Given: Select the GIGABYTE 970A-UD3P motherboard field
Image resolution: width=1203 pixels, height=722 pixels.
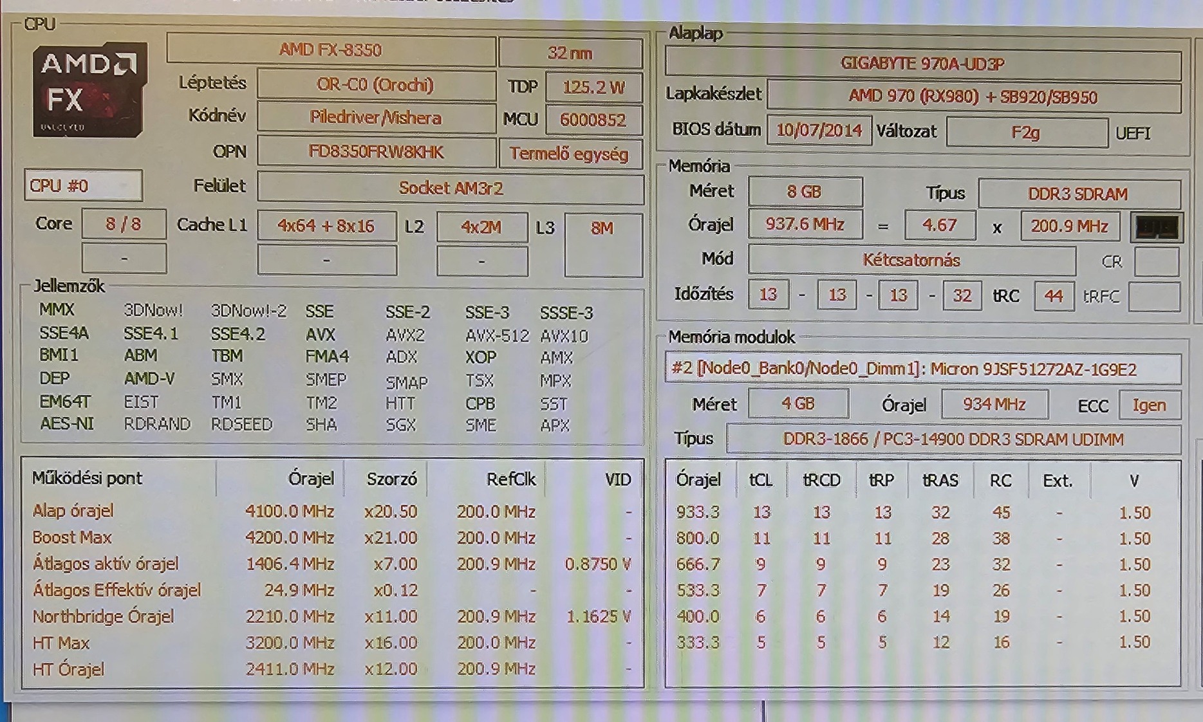Looking at the screenshot, I should coord(922,63).
